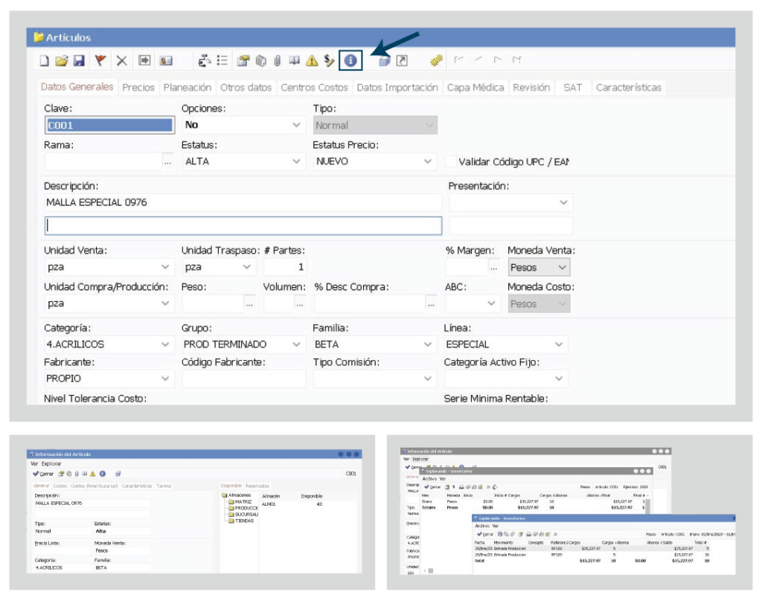Click the ellipsis button next to Rama
Viewport: 762px width, 601px height.
coord(167,161)
